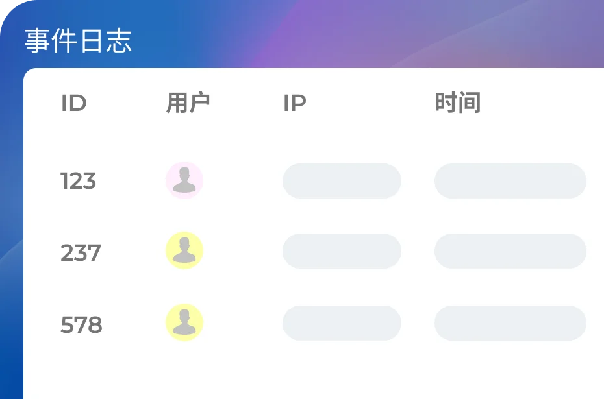Click the 时间 column header
Viewport: 604px width, 399px height.
(x=458, y=103)
